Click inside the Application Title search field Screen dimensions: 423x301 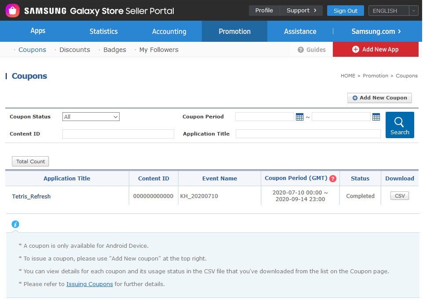coord(308,134)
